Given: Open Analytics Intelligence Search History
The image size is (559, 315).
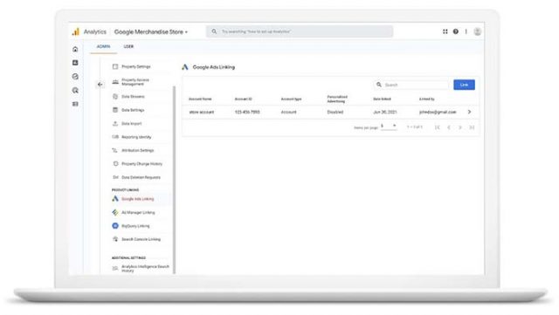Looking at the screenshot, I should (x=145, y=269).
